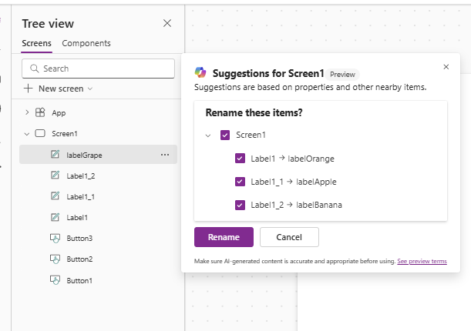Close the Tree view panel

167,23
